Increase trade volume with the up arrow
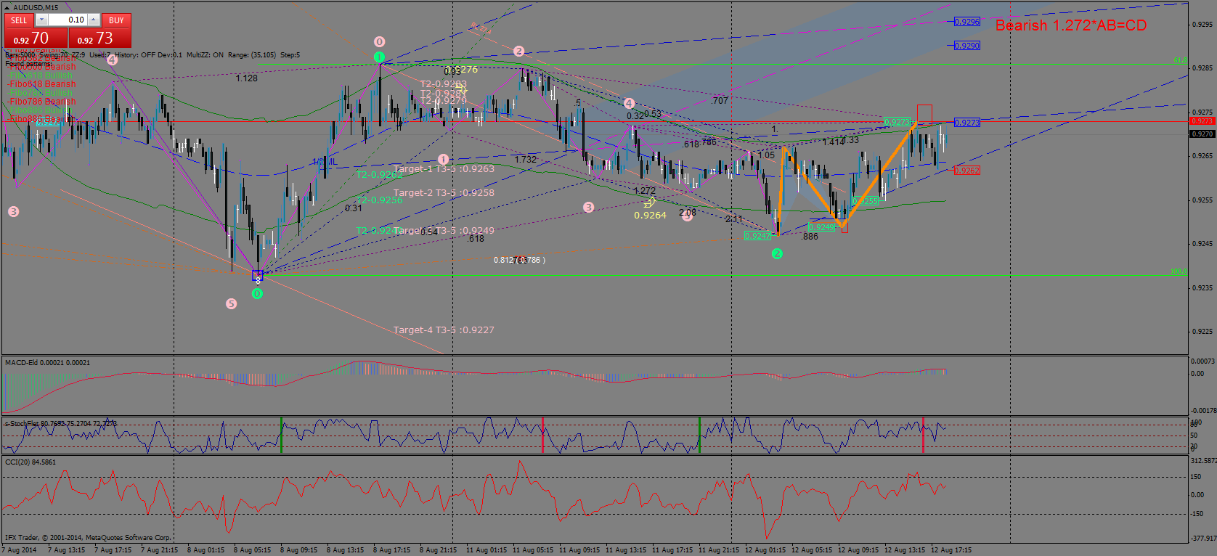This screenshot has height=556, width=1217. coord(94,20)
